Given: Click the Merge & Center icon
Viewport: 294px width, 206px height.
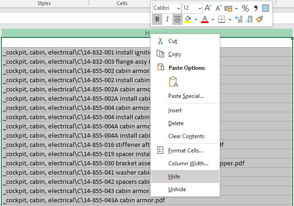Looking at the screenshot, I should pos(265,8).
